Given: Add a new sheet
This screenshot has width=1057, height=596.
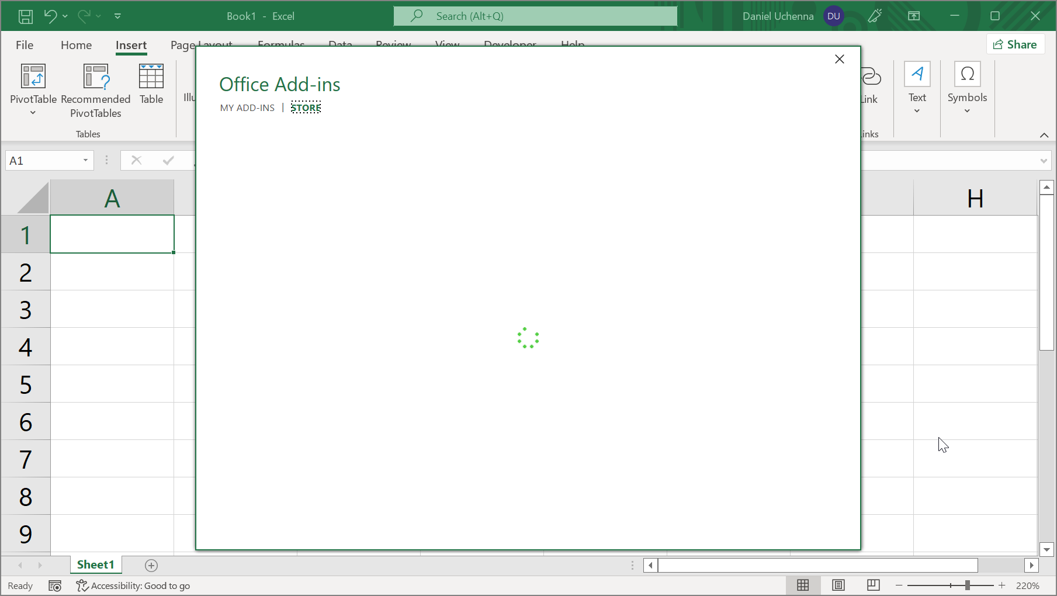Looking at the screenshot, I should pos(151,565).
